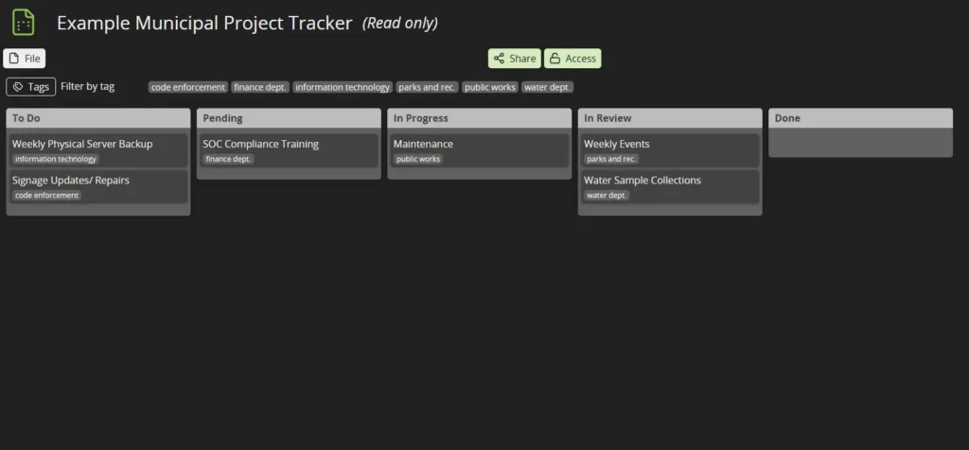Toggle the finance dept. tag filter

pos(260,88)
